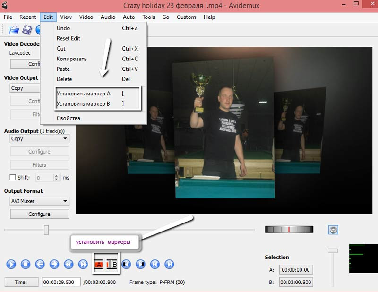Click the video timeline seek slider handle

tap(46, 230)
